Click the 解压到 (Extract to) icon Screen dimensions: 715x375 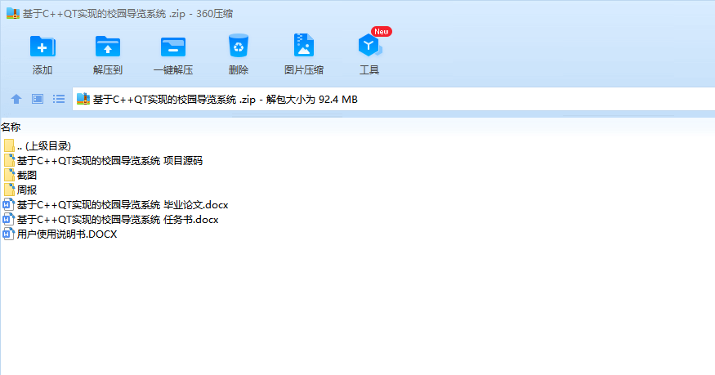point(108,47)
